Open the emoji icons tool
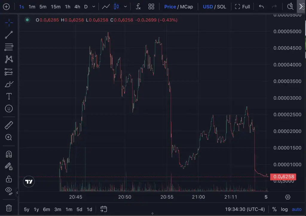Image resolution: width=306 pixels, height=216 pixels. [9, 109]
